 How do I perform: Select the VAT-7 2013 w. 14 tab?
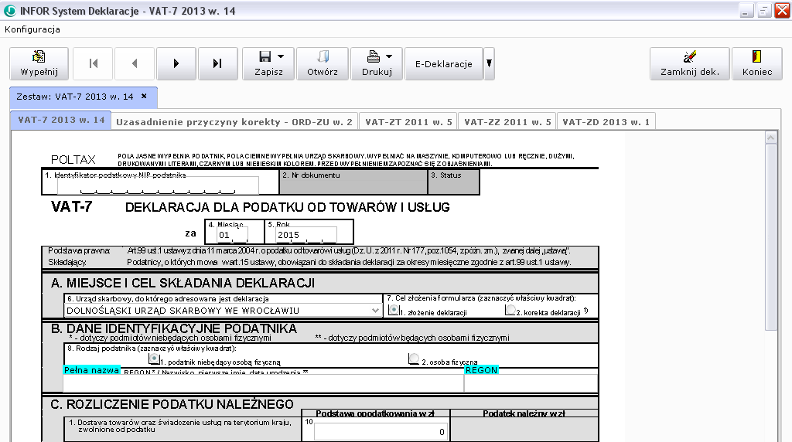coord(61,120)
